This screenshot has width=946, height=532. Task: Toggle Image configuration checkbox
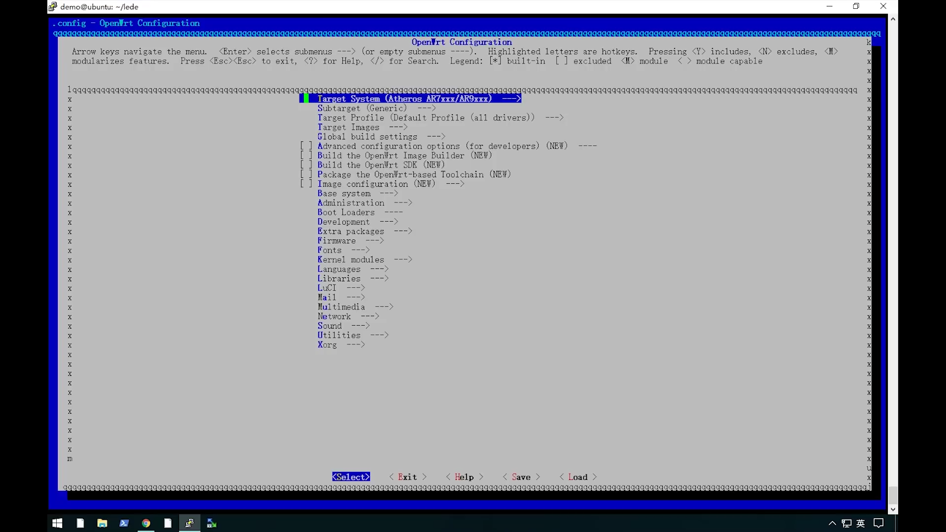[306, 184]
